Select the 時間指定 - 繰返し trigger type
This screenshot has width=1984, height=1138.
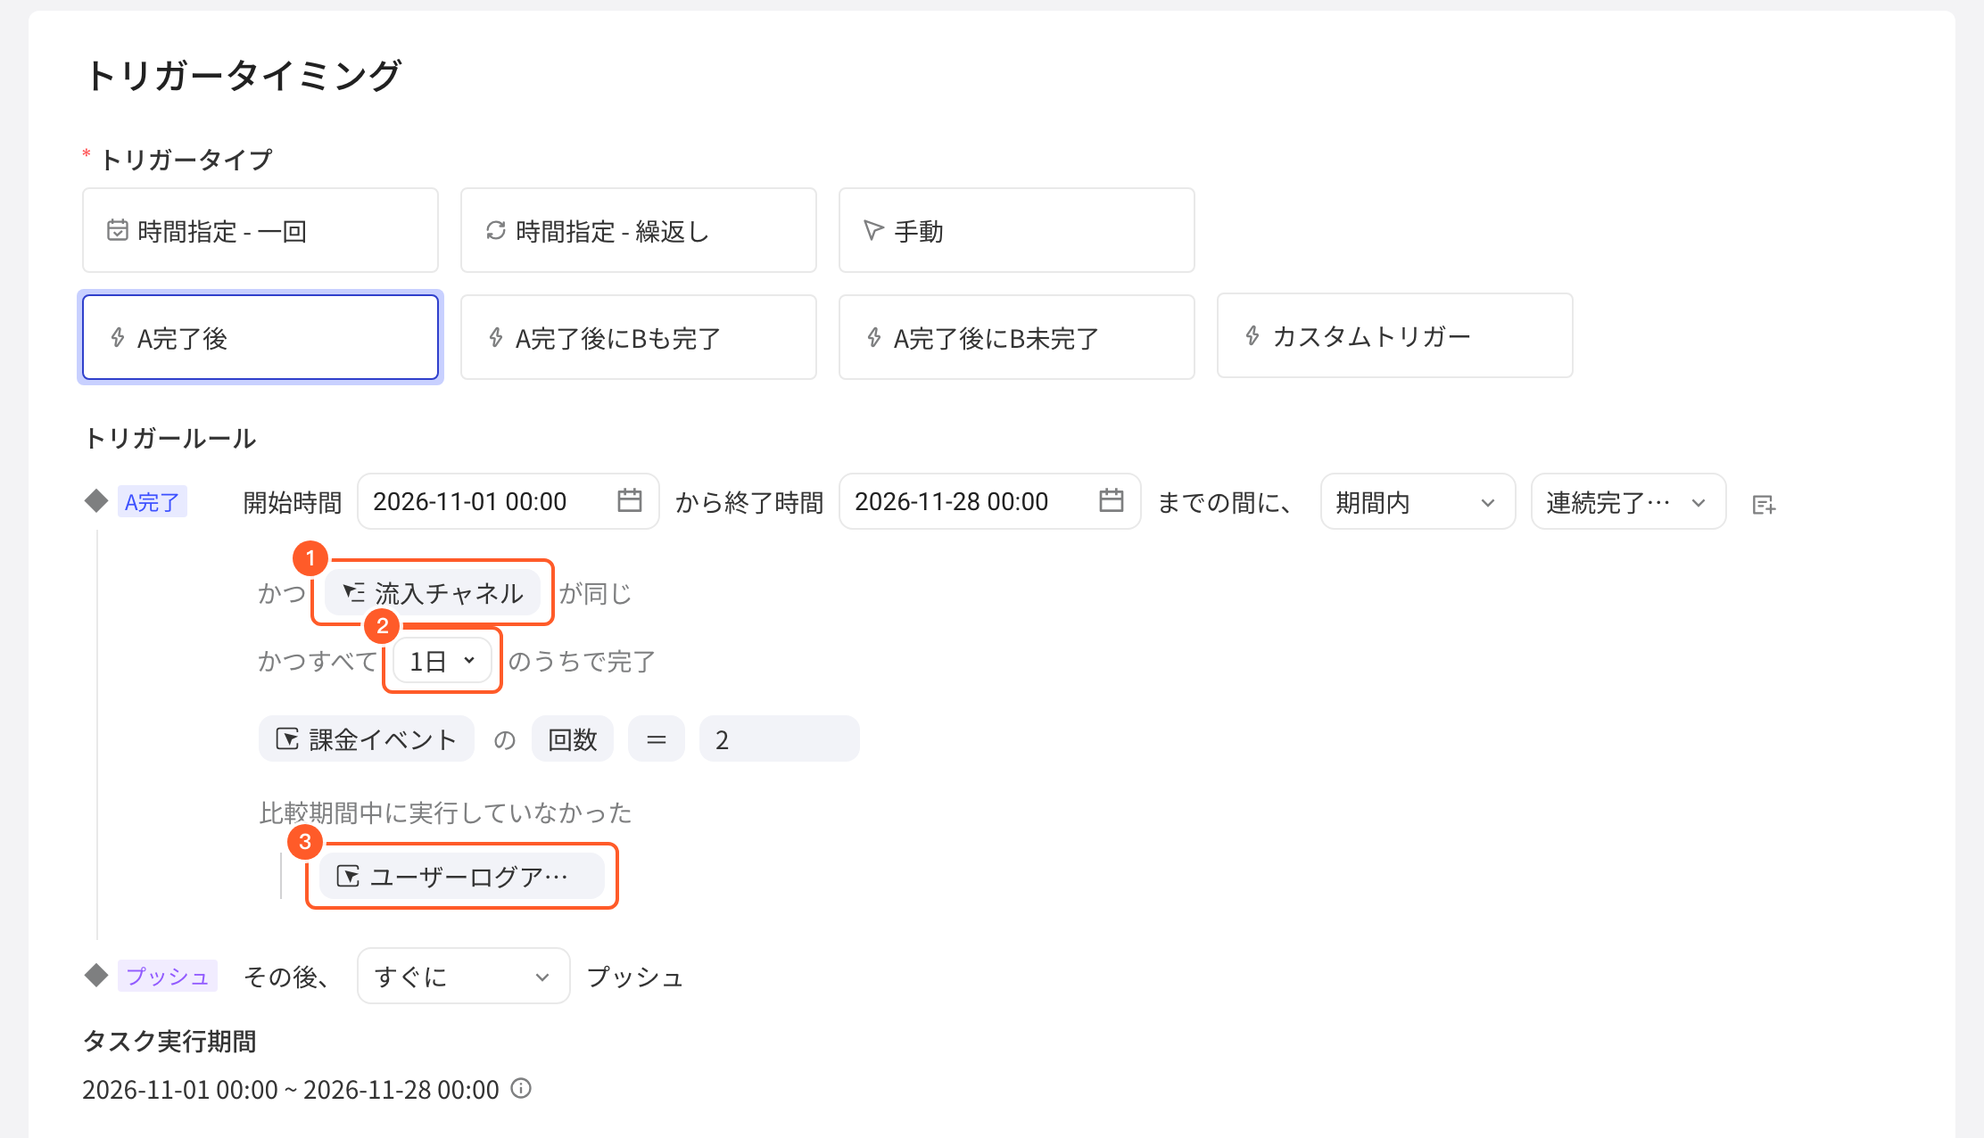pos(639,230)
